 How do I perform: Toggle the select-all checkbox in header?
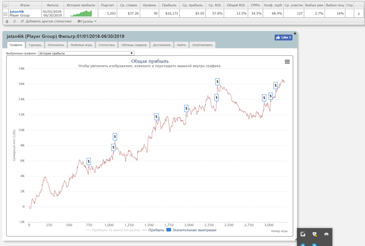[5, 5]
